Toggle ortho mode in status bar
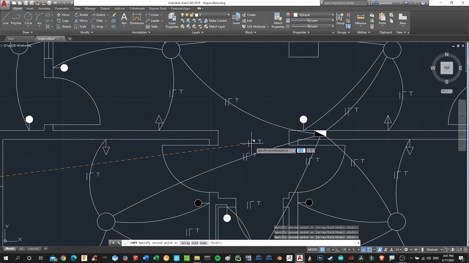This screenshot has width=469, height=263. (338, 249)
